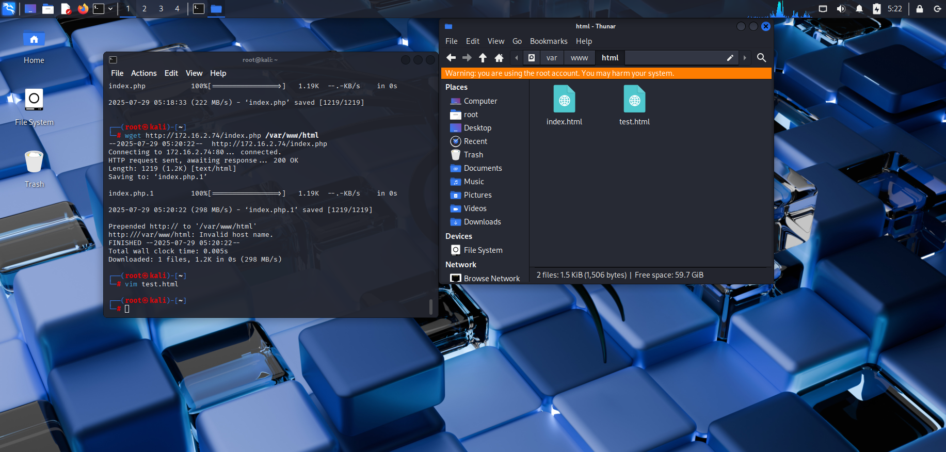Open Thunar Help menu
Screen dimensions: 946x452
pyautogui.click(x=584, y=41)
